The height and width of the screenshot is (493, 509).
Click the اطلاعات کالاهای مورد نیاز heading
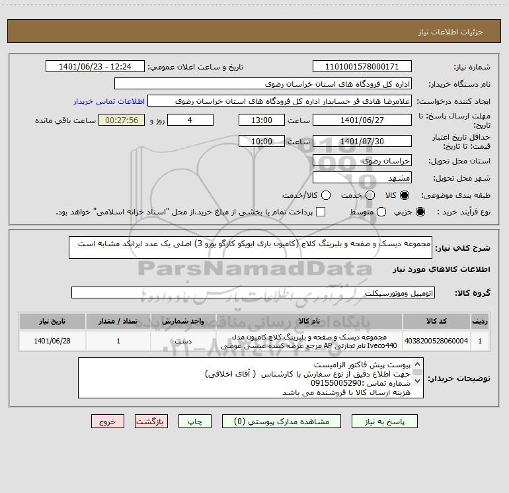(x=442, y=269)
